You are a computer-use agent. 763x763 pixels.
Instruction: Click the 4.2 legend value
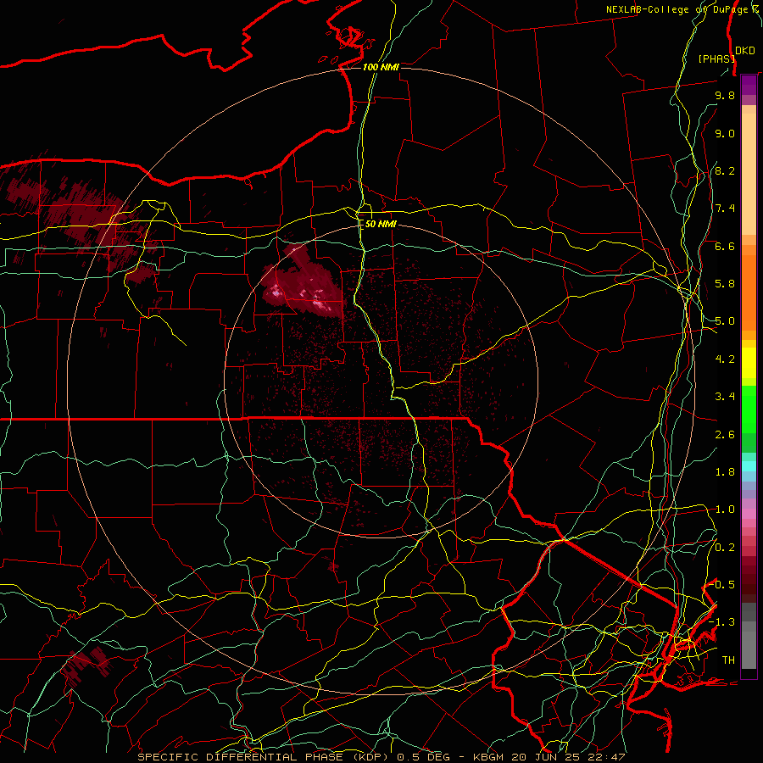tap(725, 359)
